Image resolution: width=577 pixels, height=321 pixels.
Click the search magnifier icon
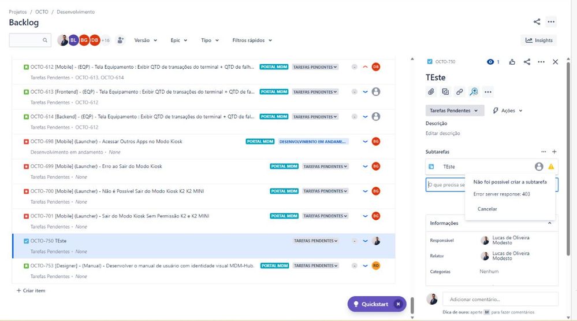(x=45, y=40)
